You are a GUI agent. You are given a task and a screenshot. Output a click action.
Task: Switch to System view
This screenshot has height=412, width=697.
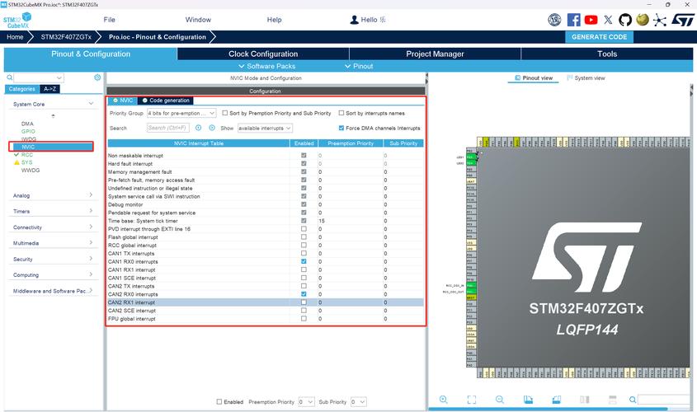[586, 77]
